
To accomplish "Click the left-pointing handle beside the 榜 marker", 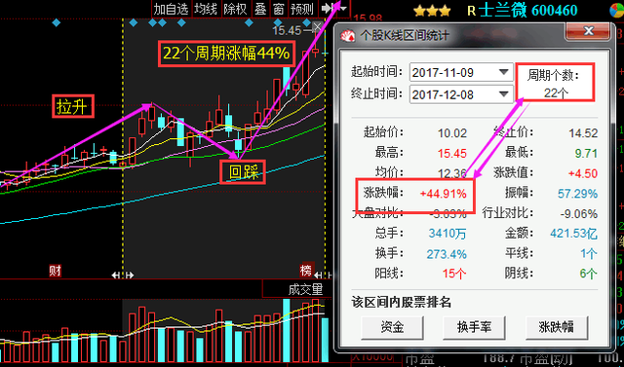I will [318, 275].
